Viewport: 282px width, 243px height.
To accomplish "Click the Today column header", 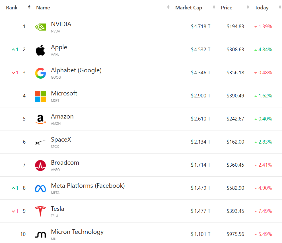I will point(262,8).
